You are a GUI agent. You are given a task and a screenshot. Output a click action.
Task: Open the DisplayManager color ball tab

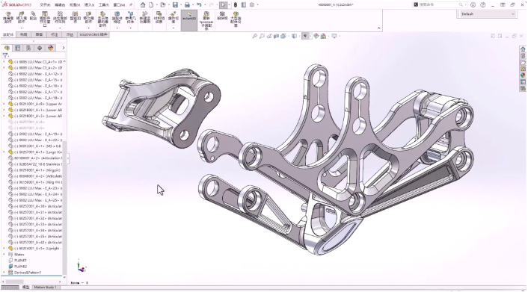(x=51, y=48)
